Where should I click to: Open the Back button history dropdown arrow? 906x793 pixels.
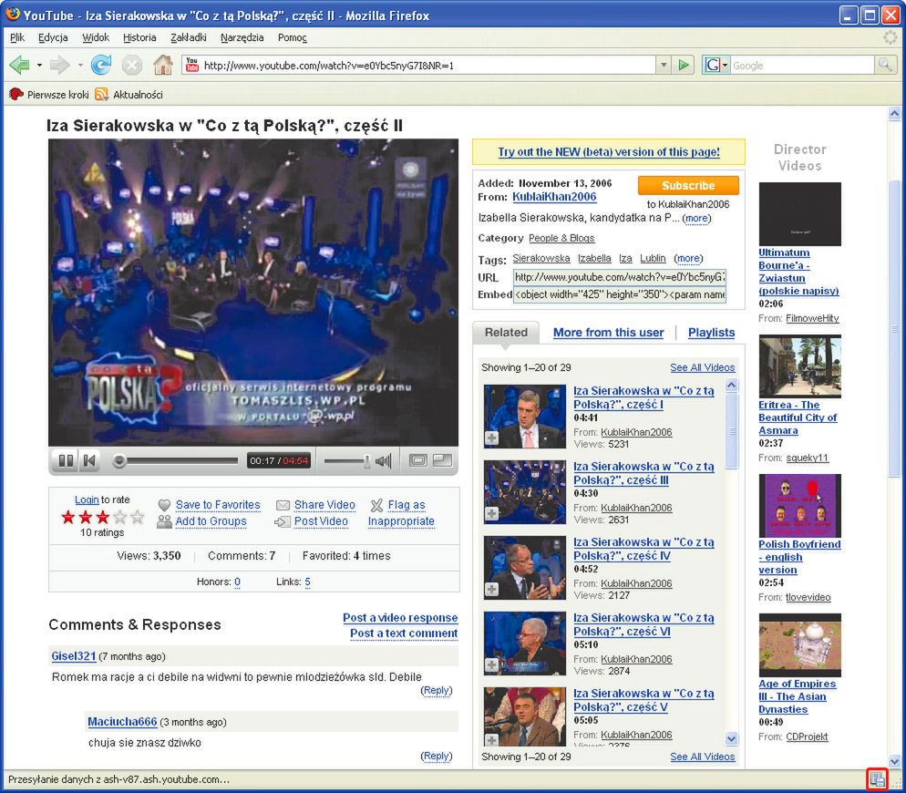click(39, 66)
